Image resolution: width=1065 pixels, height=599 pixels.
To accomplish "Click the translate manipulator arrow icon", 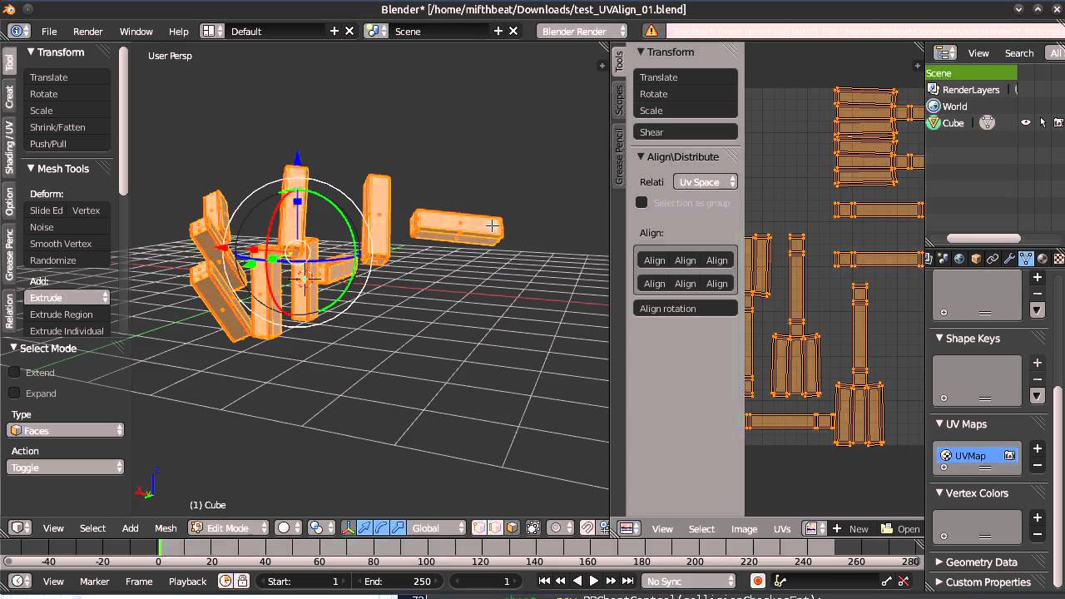I will click(x=365, y=527).
